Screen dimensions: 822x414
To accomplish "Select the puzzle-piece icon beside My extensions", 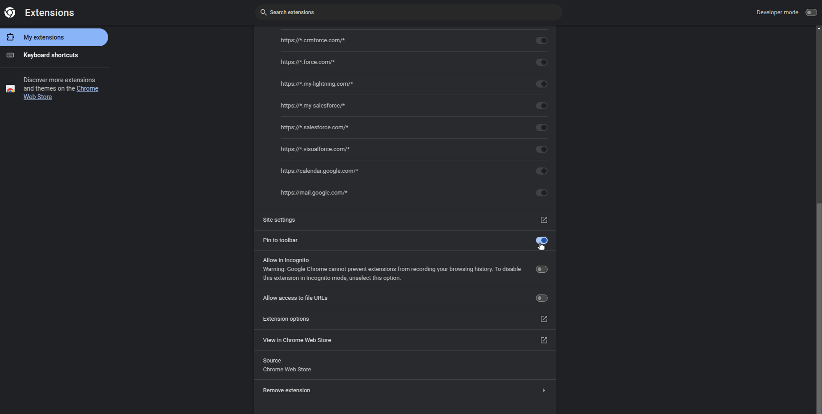I will click(x=10, y=37).
